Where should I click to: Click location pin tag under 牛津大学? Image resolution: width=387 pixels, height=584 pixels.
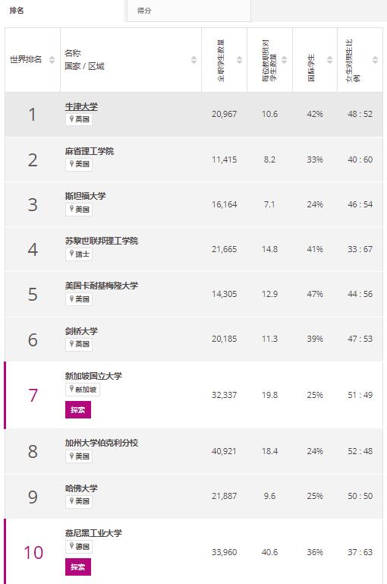[79, 119]
